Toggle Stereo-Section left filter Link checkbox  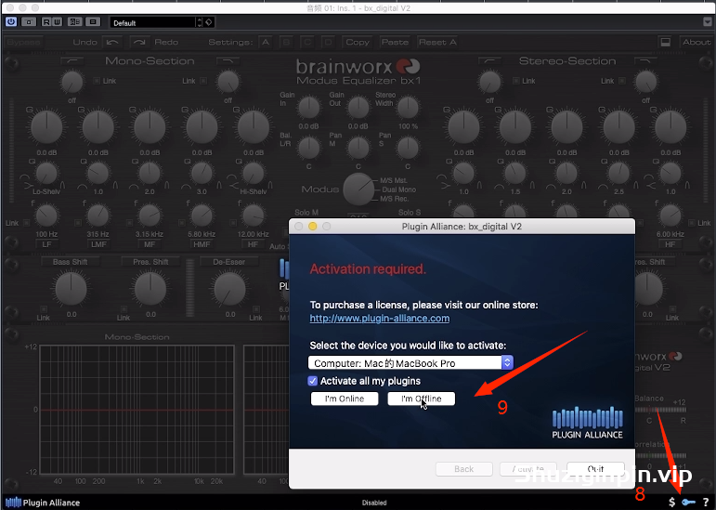(516, 81)
